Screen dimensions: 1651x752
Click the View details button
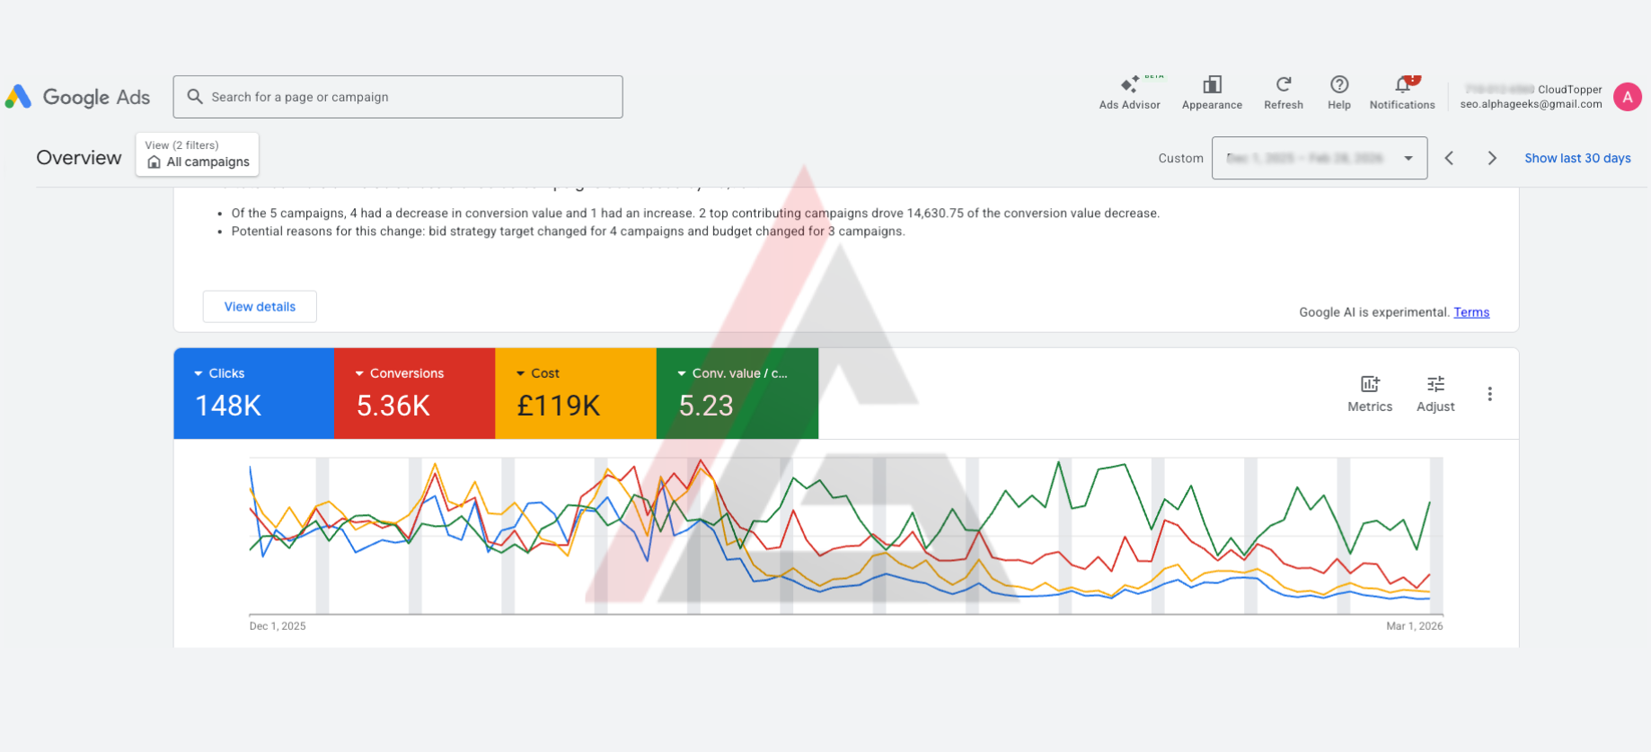[260, 307]
